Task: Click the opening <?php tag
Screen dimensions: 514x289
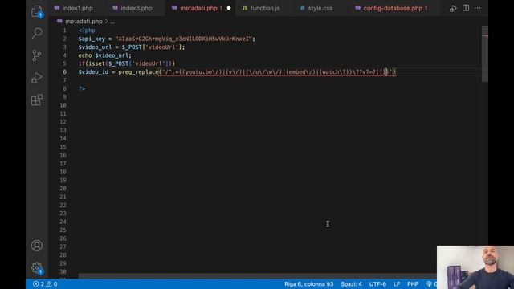Action: tap(87, 31)
